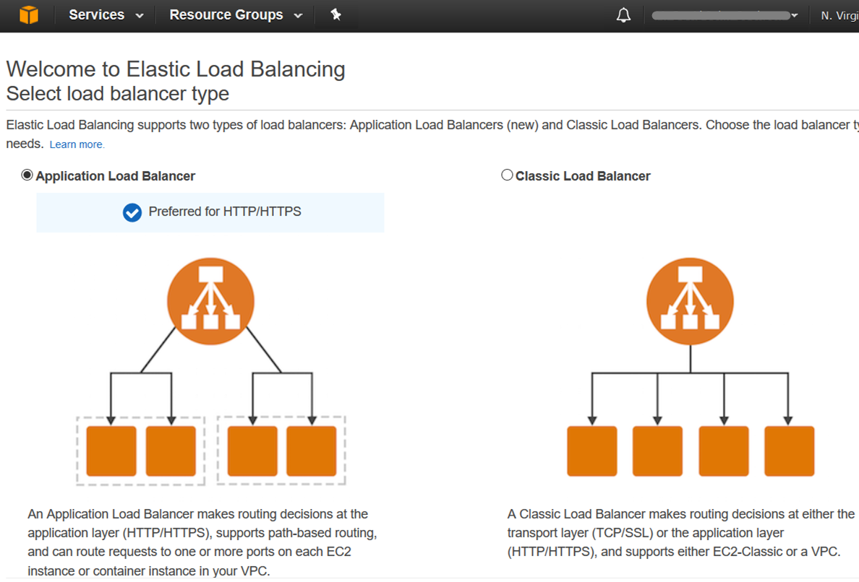Click the orange load balancer node in left diagram
This screenshot has height=582, width=859.
[x=210, y=300]
